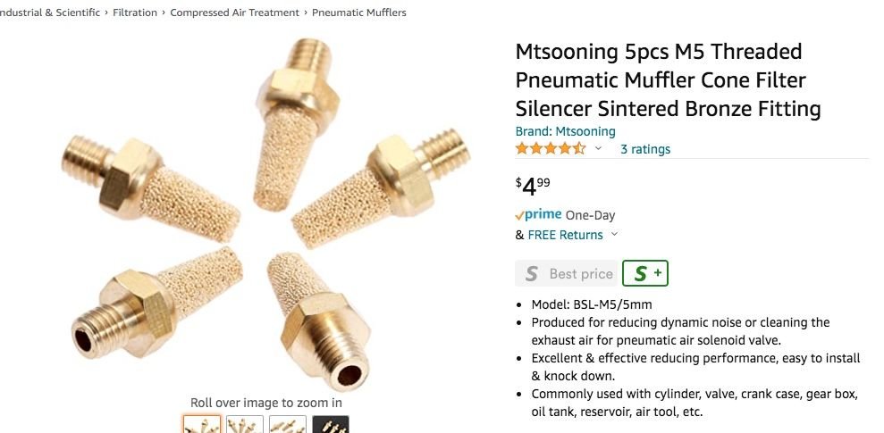Expand the FREE Returns chevron
This screenshot has height=433, width=884.
614,235
